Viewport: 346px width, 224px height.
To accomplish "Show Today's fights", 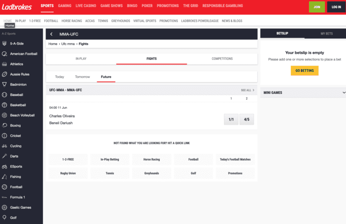I will pyautogui.click(x=60, y=77).
